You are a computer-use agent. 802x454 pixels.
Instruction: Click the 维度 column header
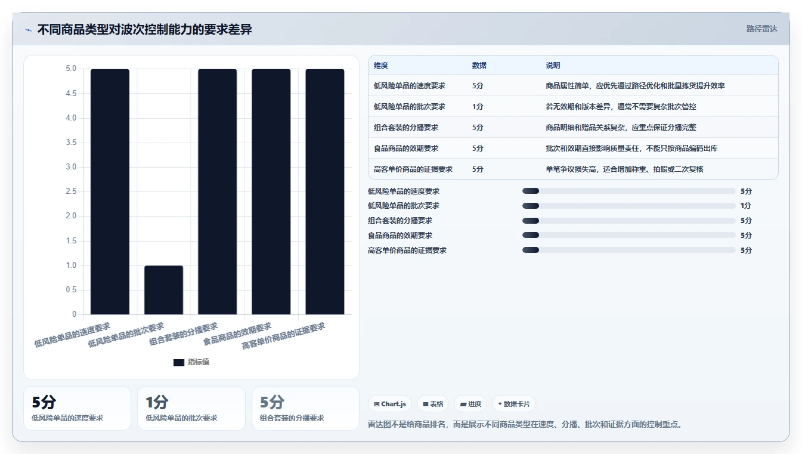point(381,66)
